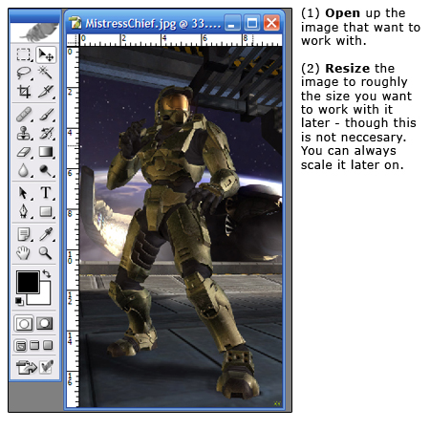430x430 pixels.
Task: Click the document icon in title bar
Action: tap(75, 24)
